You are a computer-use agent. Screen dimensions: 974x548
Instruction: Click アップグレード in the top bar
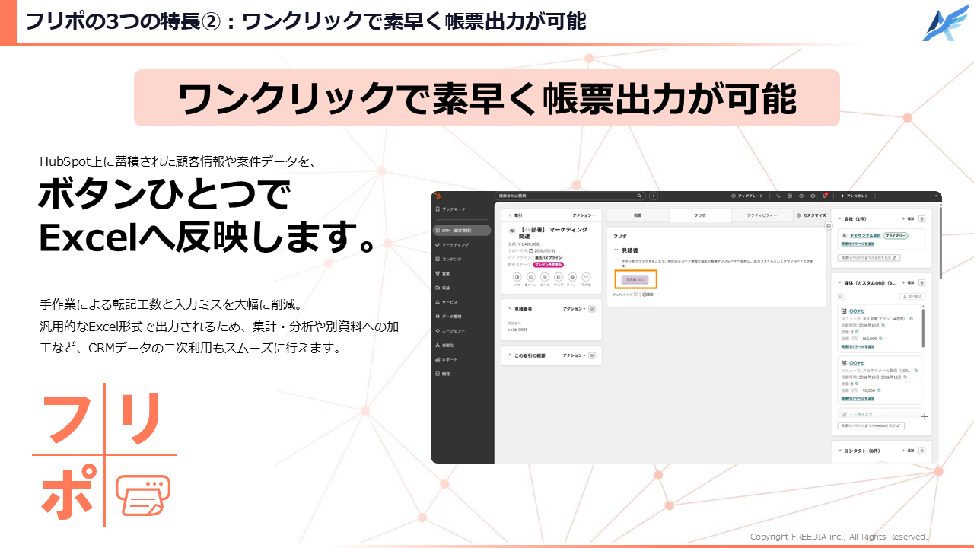(x=747, y=196)
